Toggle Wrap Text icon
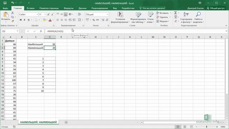The width and height of the screenshot is (229, 129). point(79,14)
